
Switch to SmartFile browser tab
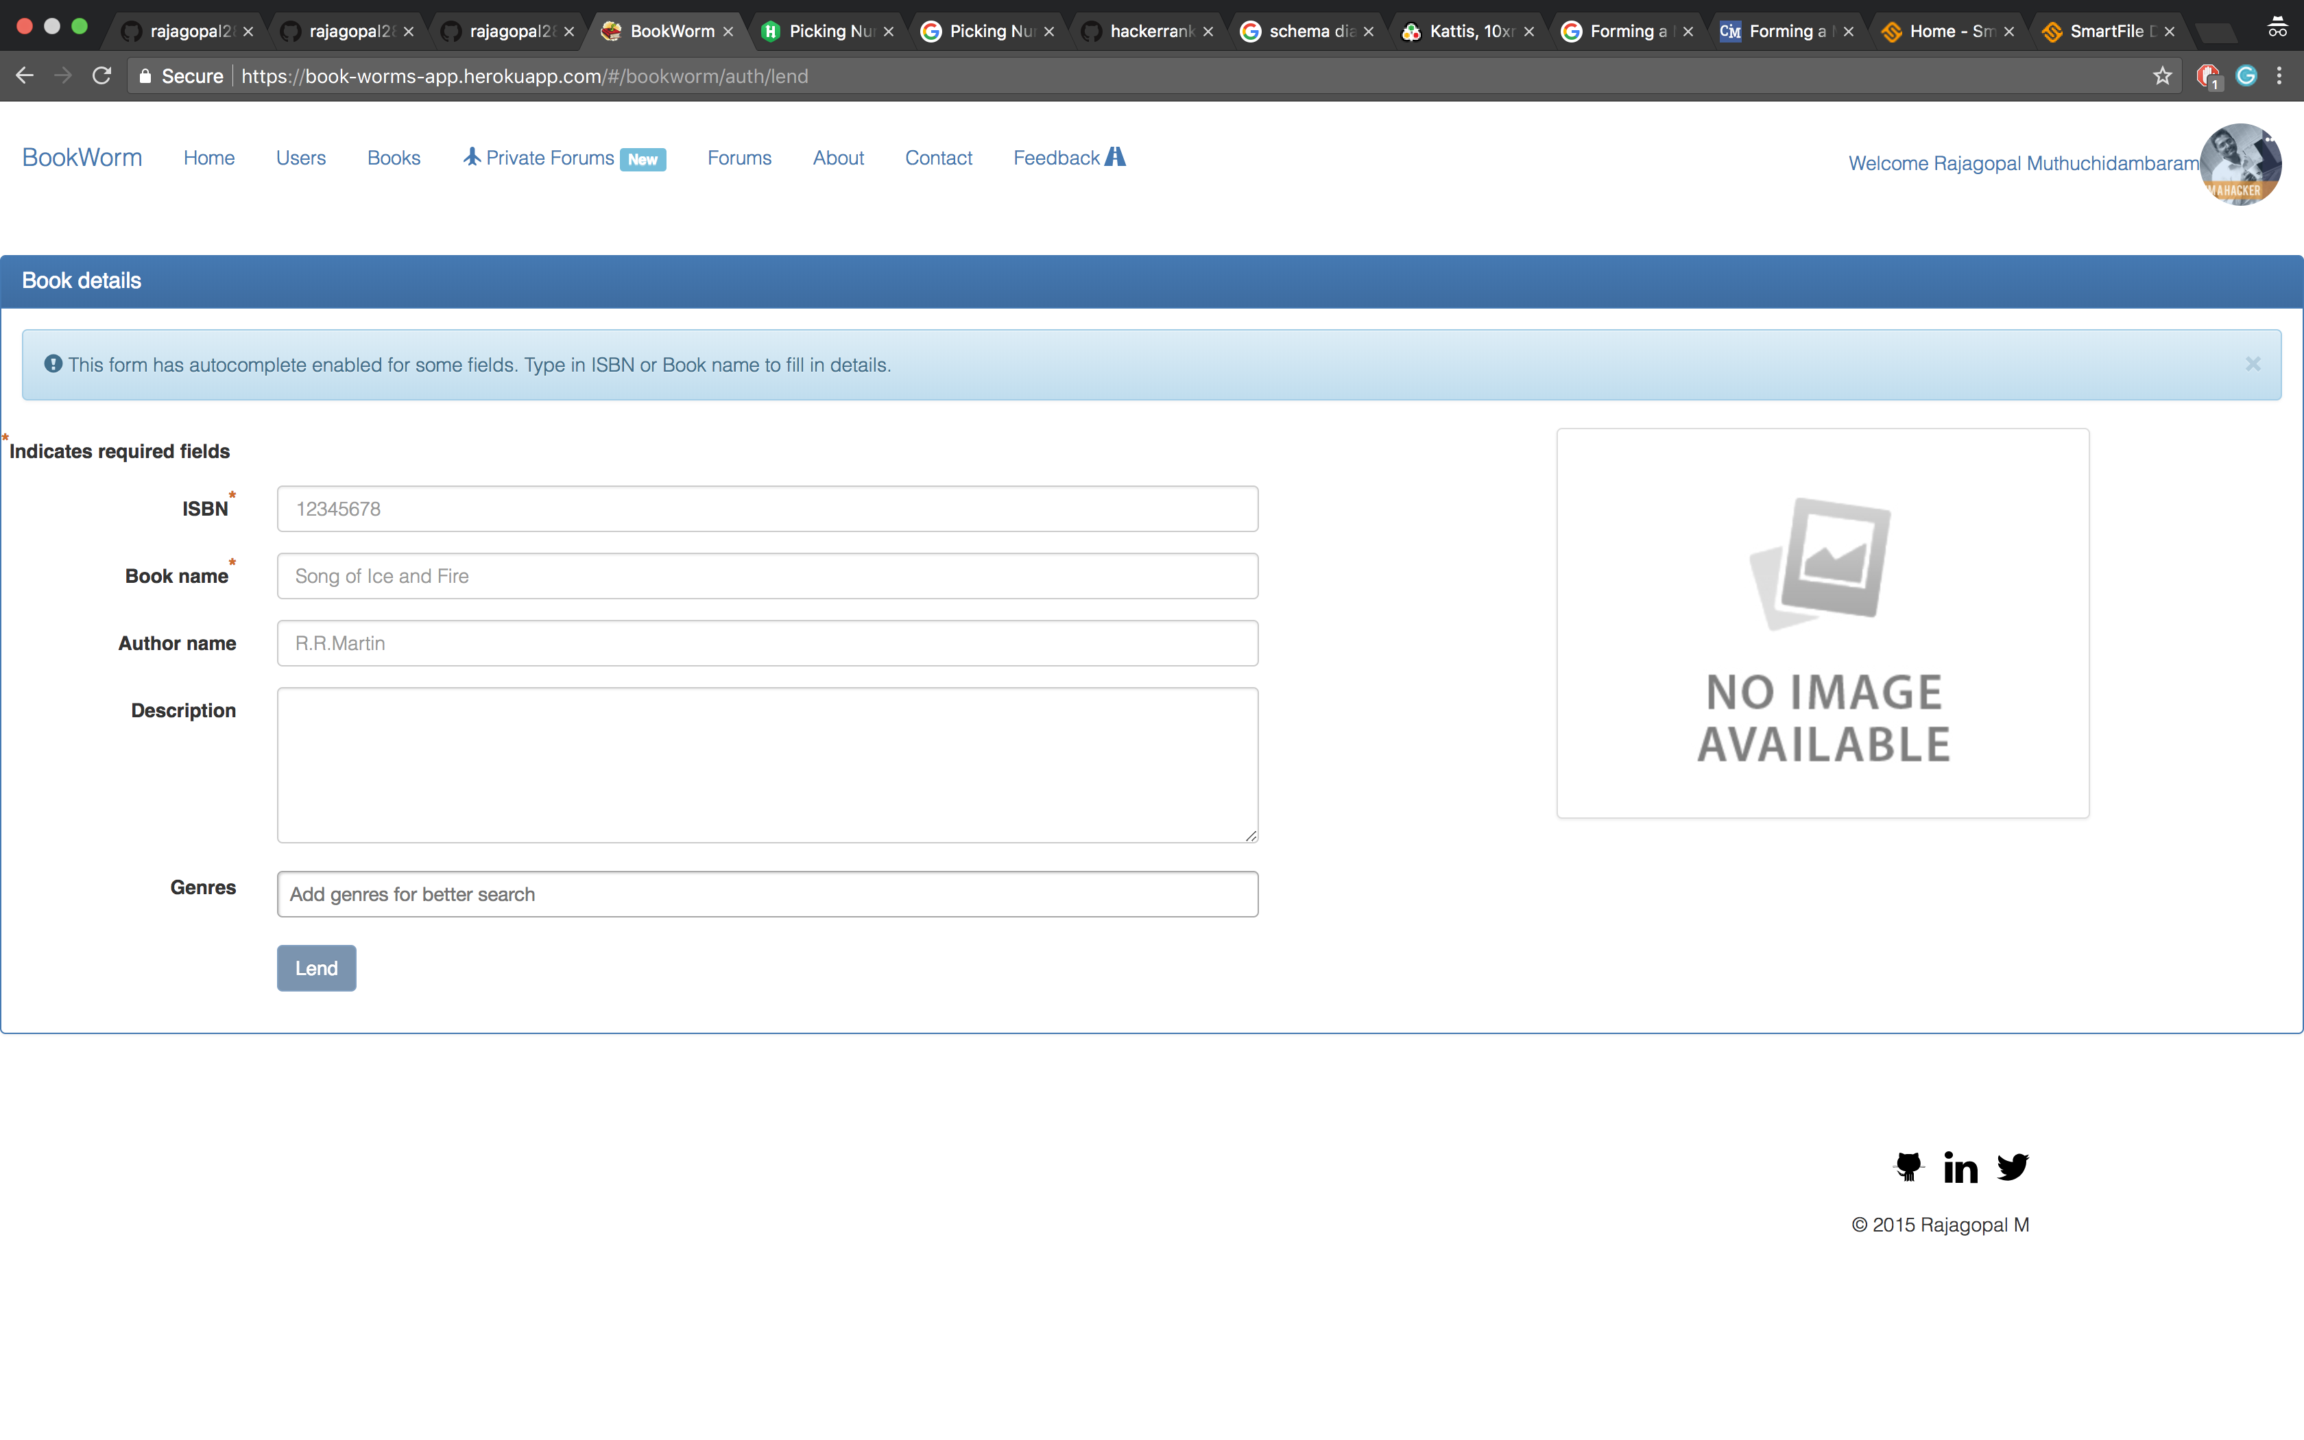(2105, 32)
